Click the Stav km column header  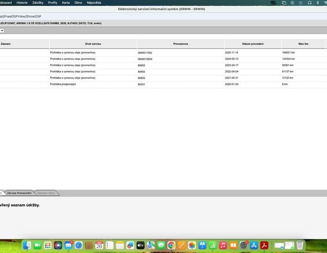pyautogui.click(x=303, y=44)
